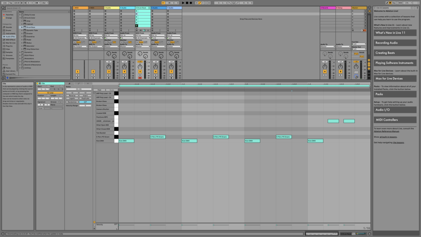This screenshot has height=237, width=421.
Task: Adjust track 3 Send A knob
Action: [x=109, y=54]
